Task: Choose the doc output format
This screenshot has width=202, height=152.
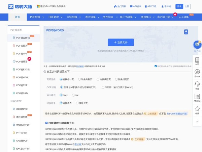Action: [73, 95]
